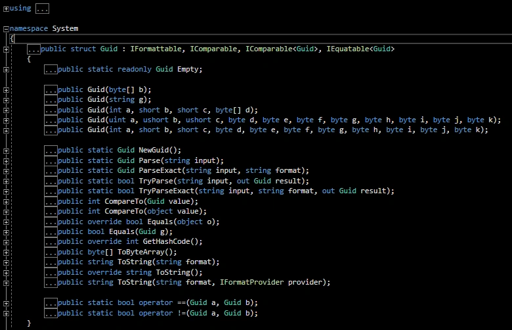512x330 pixels.
Task: Expand gutter plus beside Equals(object o)
Action: 6,222
